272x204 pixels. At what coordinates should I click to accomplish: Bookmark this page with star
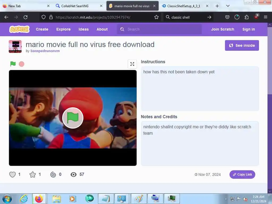tap(156, 17)
